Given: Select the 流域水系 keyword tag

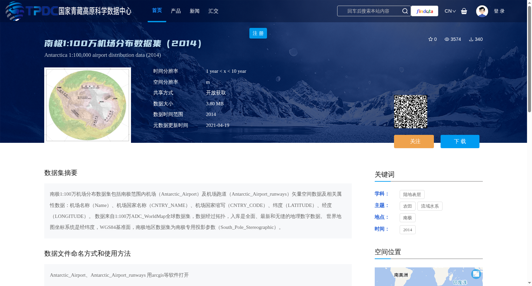Looking at the screenshot, I should click(430, 206).
